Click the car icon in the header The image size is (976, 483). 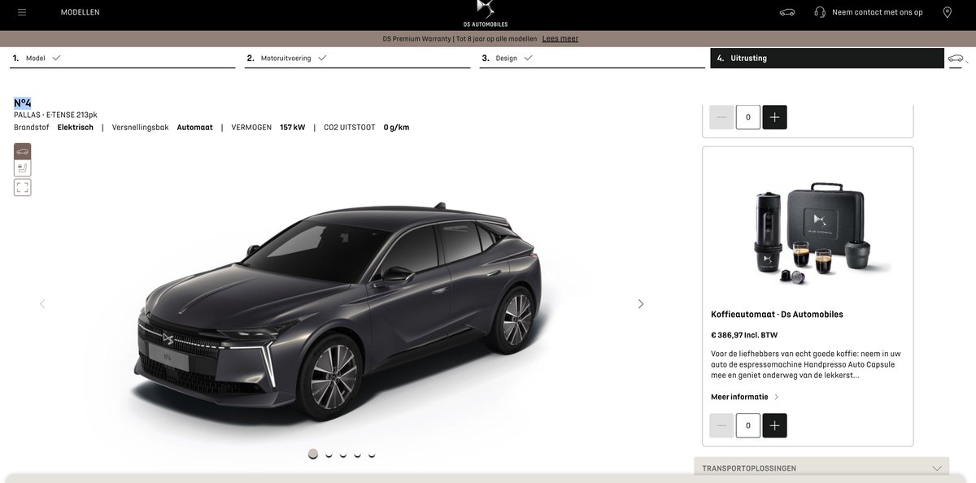tap(787, 12)
